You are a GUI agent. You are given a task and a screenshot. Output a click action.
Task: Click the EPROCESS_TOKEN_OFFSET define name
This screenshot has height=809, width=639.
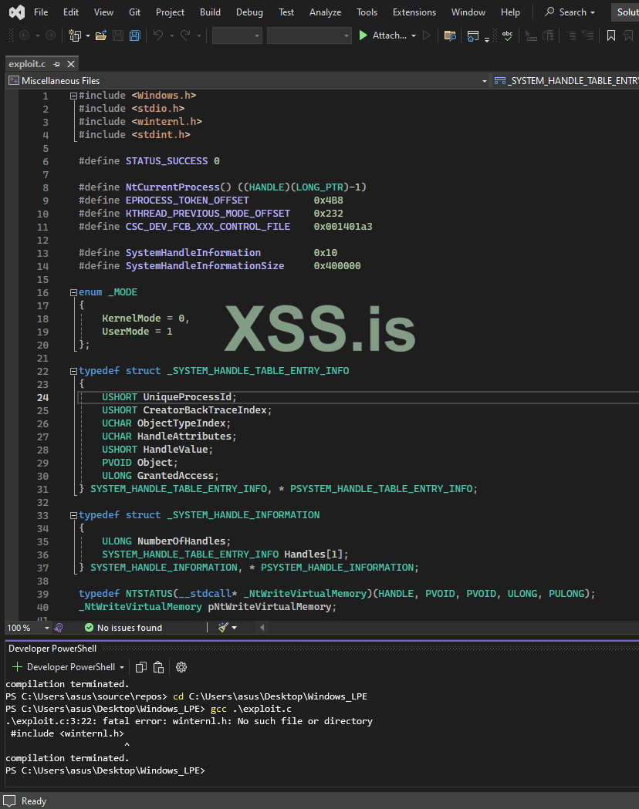click(x=188, y=201)
